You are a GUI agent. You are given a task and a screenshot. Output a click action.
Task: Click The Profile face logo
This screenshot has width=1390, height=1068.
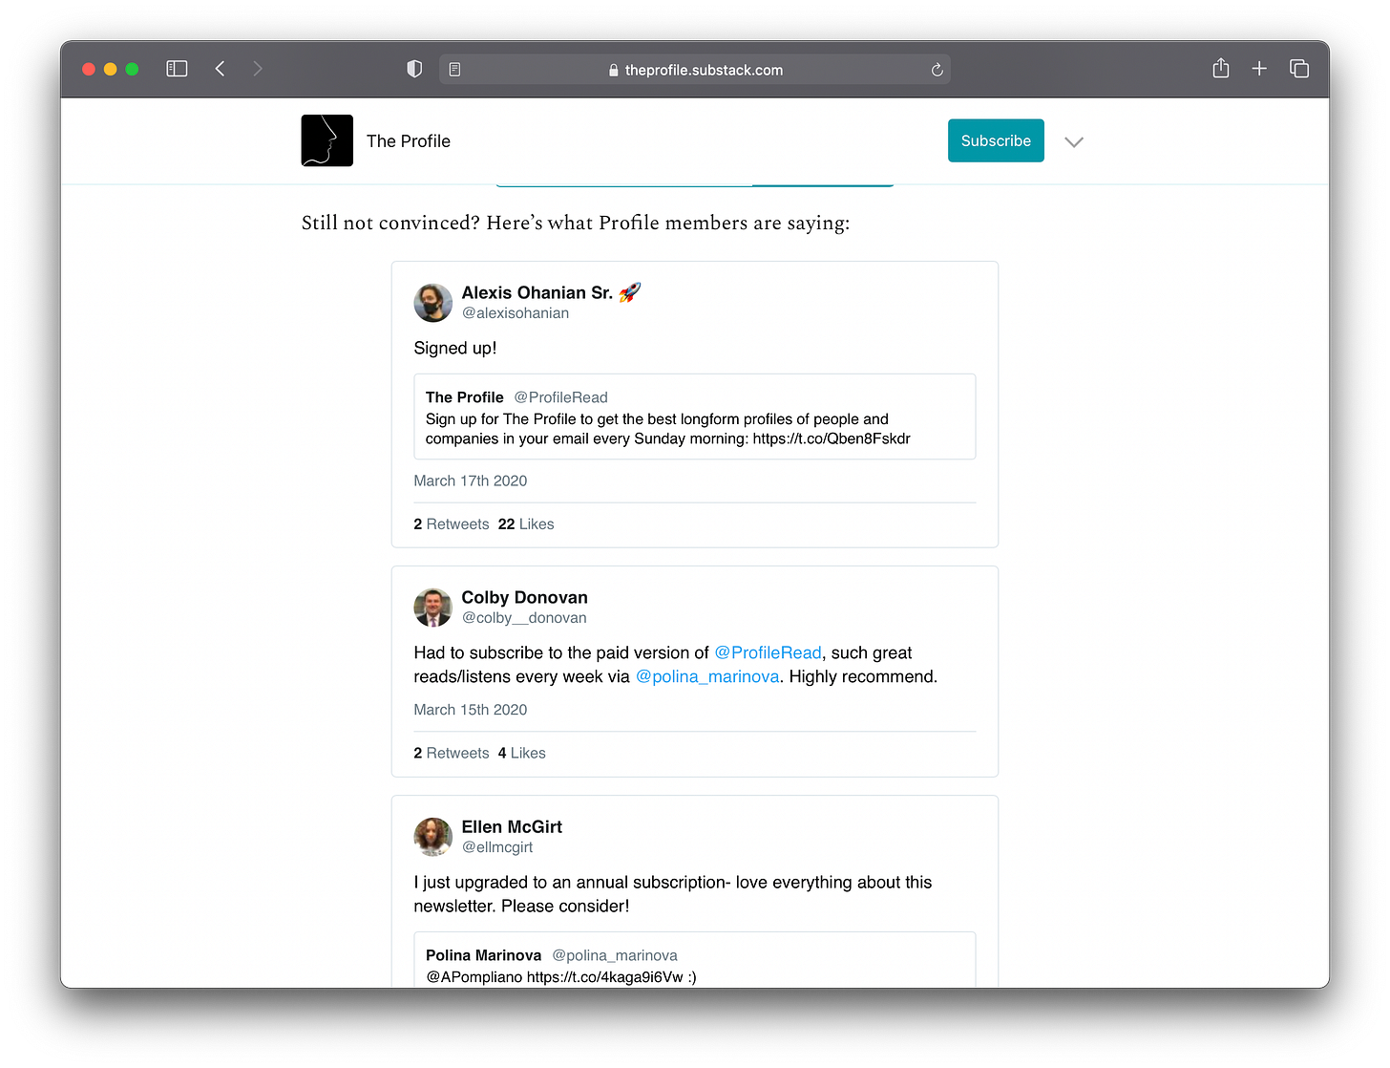(x=326, y=139)
